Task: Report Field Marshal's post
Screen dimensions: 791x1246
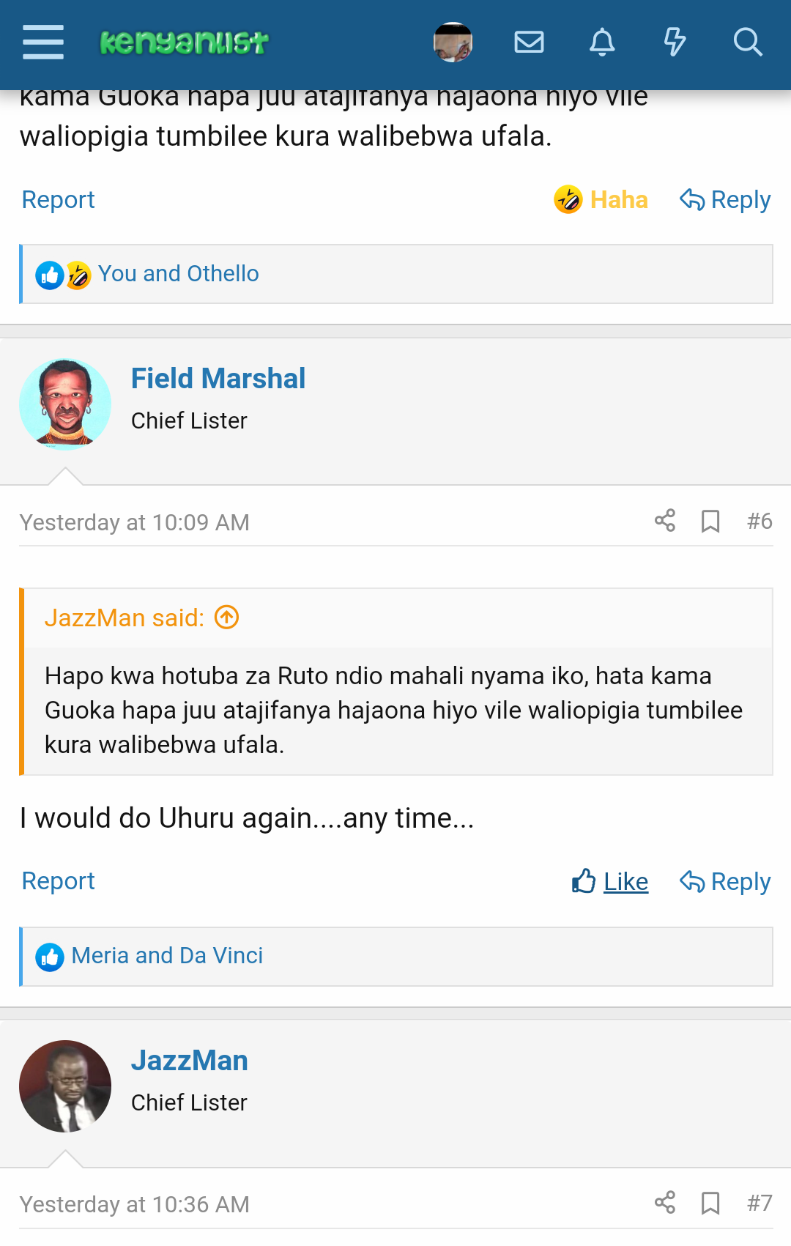Action: coord(59,880)
